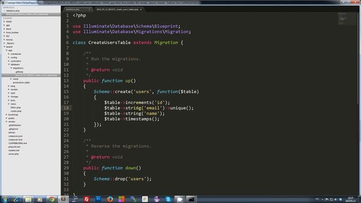The width and height of the screenshot is (361, 203).
Task: Open .gitattributes in the sidebar
Action: 15,125
